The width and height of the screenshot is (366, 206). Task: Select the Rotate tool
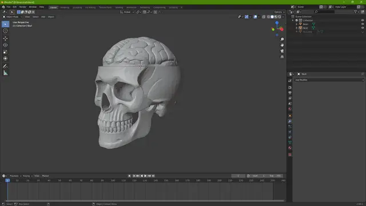point(5,45)
